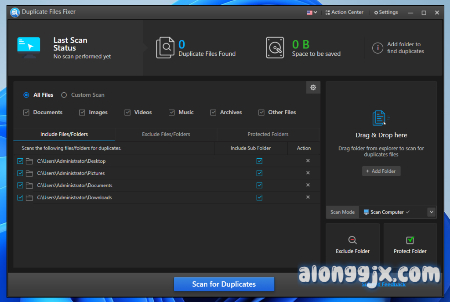This screenshot has width=450, height=302.
Task: Disable Include Sub Folder for Pictures
Action: (x=259, y=173)
